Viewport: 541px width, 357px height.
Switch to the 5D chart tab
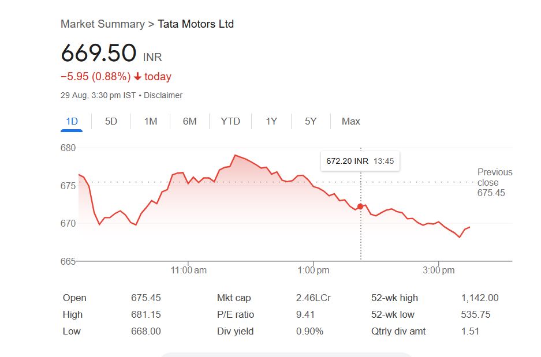[111, 121]
